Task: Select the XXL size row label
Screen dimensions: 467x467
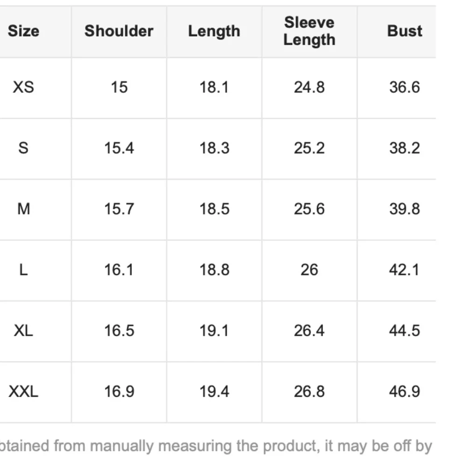Action: [23, 391]
